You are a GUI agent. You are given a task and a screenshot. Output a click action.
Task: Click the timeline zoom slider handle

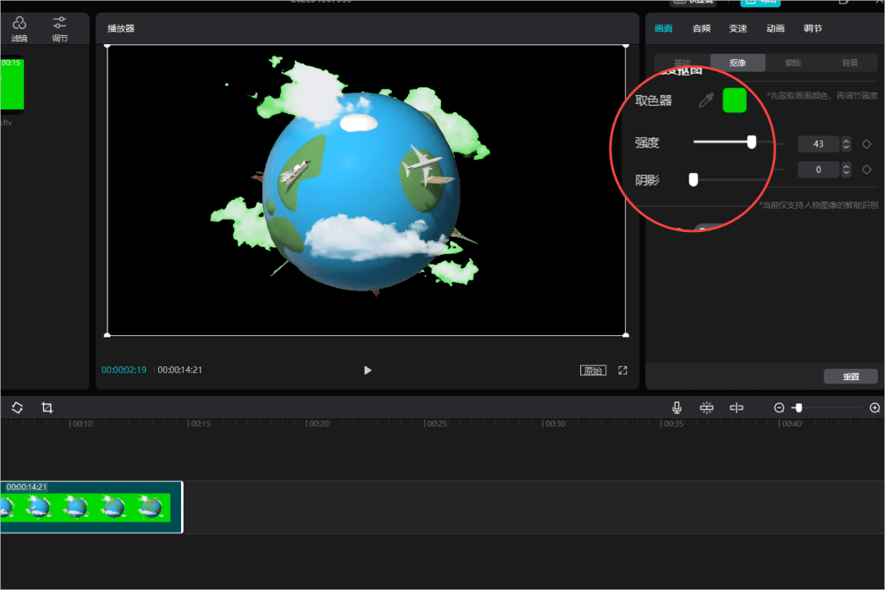(798, 407)
